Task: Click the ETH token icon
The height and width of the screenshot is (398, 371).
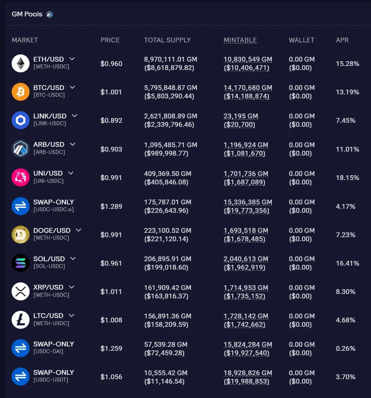Action: click(x=20, y=63)
